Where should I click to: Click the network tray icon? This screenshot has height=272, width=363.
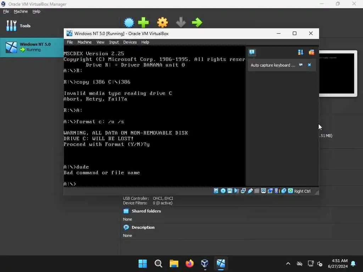tap(311, 263)
